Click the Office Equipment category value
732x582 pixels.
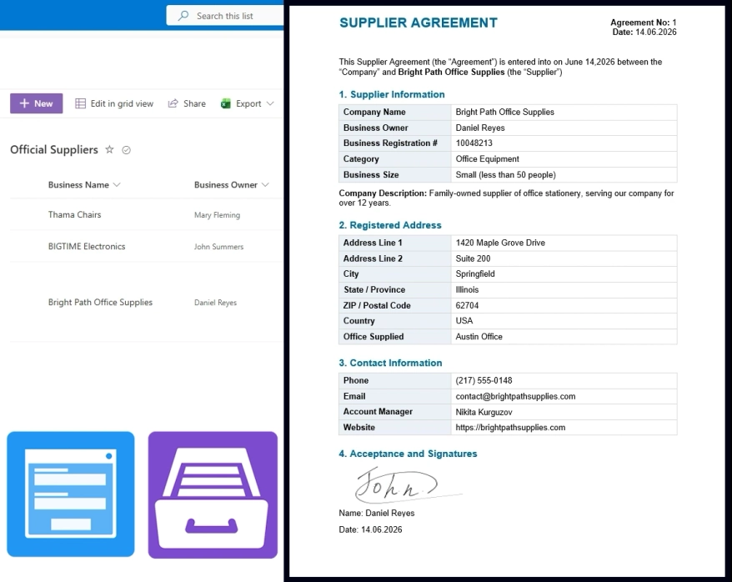point(488,158)
